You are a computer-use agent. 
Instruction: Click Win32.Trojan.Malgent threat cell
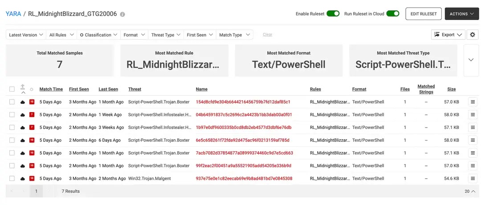click(149, 178)
